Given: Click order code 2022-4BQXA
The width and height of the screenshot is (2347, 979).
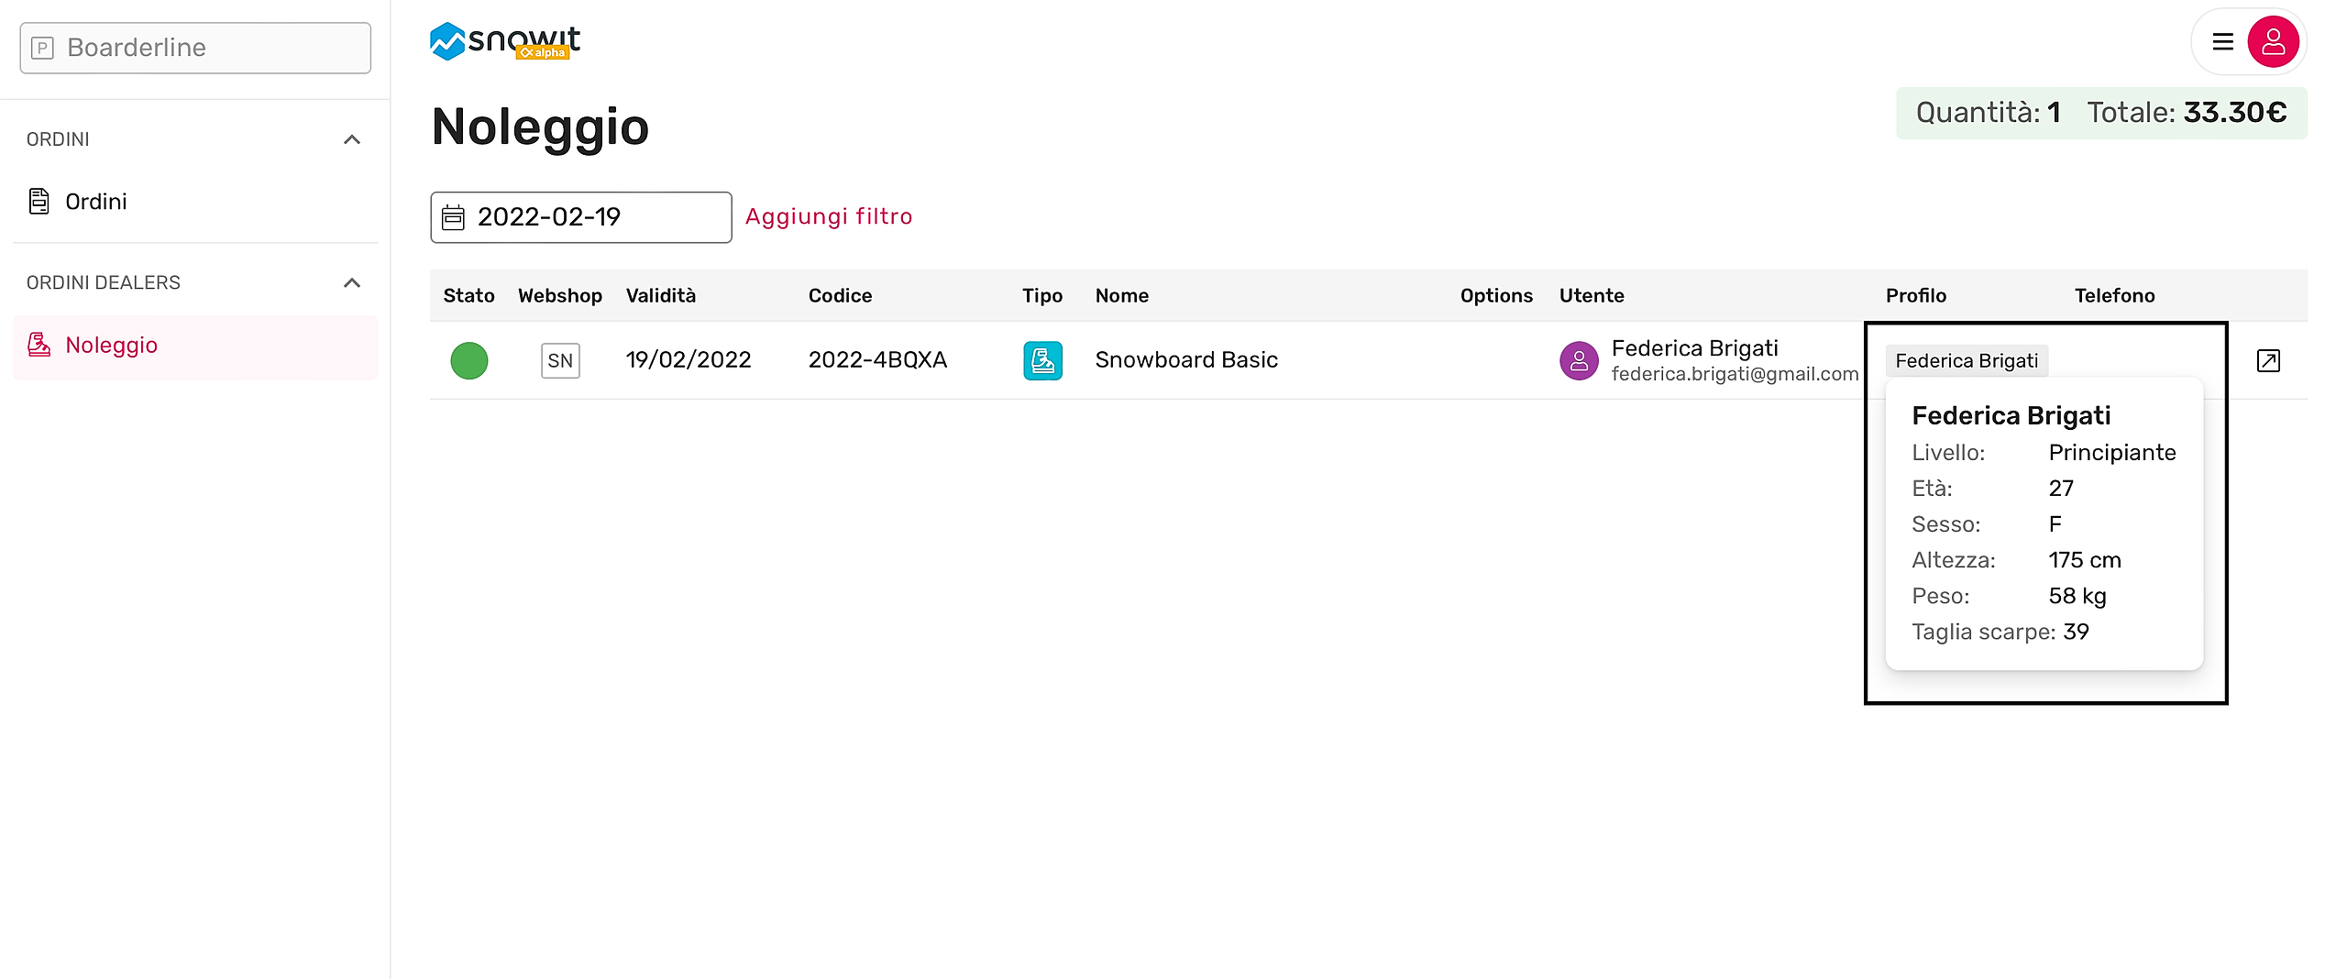Looking at the screenshot, I should click(877, 360).
